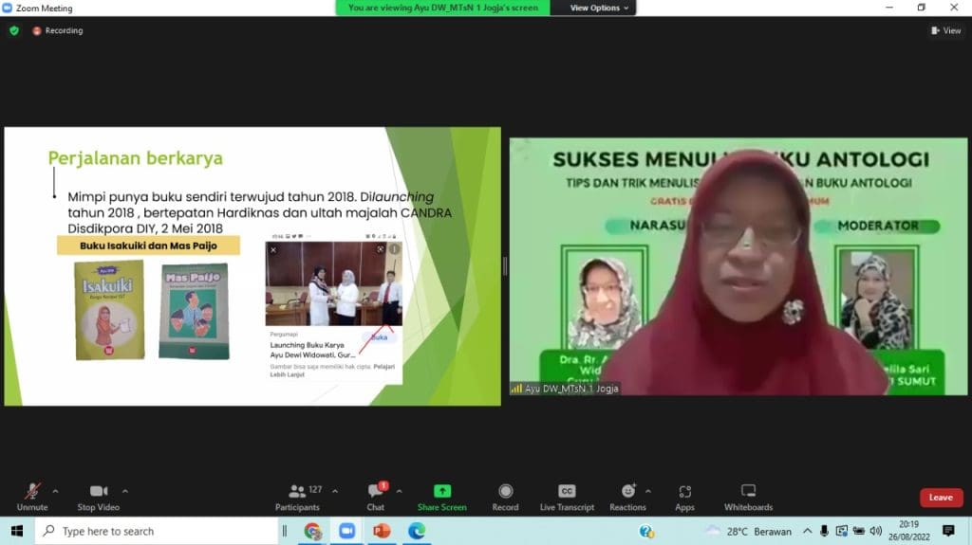This screenshot has width=972, height=545.
Task: Open the volume control in system tray
Action: pyautogui.click(x=875, y=531)
